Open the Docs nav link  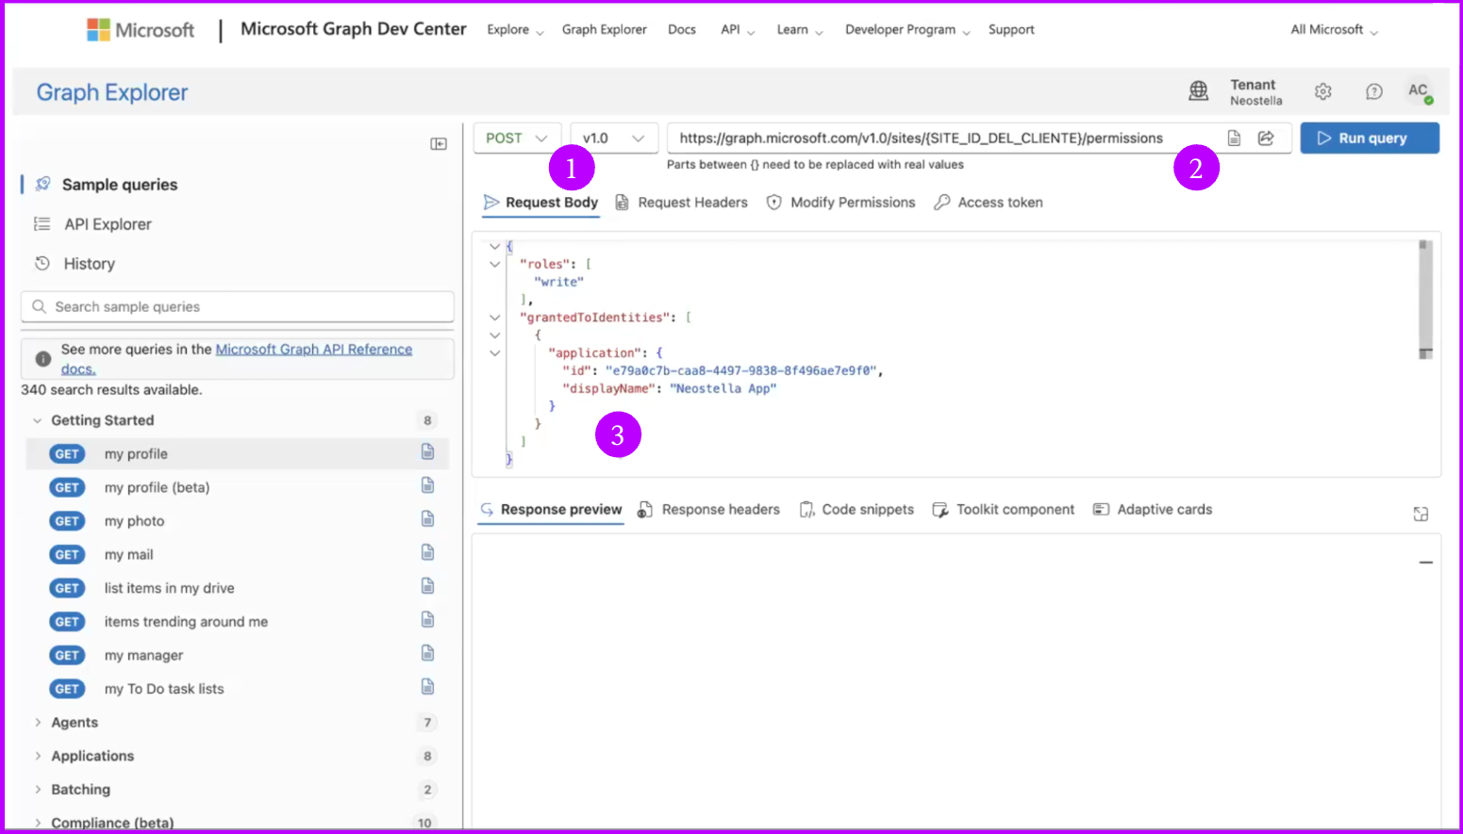(x=682, y=30)
